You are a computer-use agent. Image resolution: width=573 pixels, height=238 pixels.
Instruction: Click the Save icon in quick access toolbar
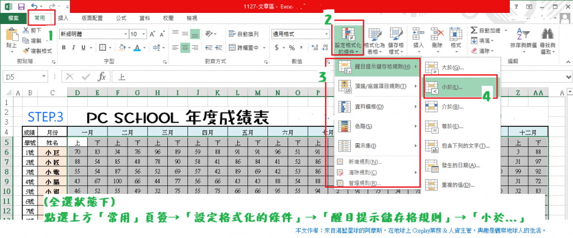click(x=21, y=6)
